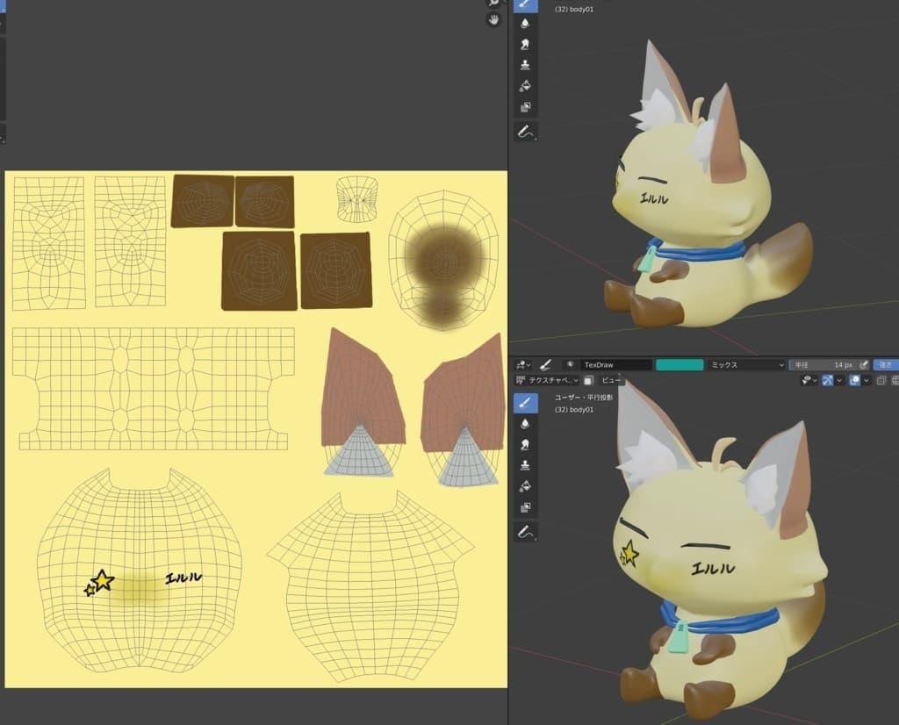Select the Smear tool in upper viewport

click(525, 44)
